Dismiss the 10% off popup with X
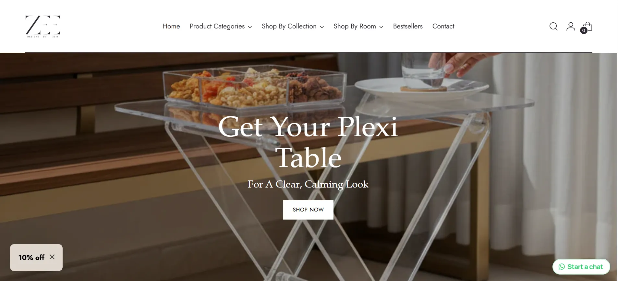Screen dimensions: 618x281 point(52,257)
